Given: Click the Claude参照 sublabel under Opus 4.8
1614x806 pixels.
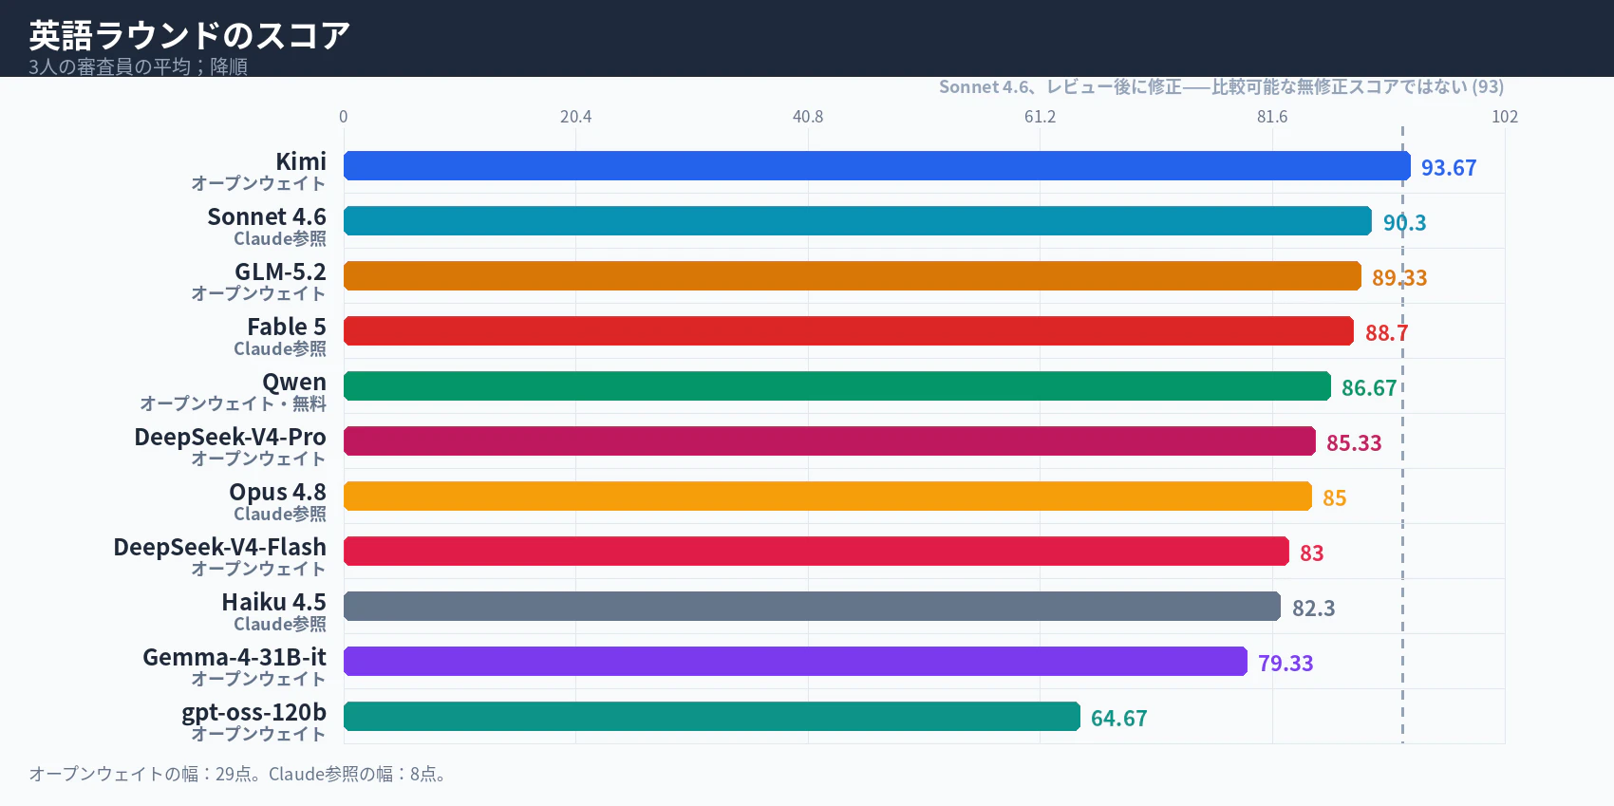Looking at the screenshot, I should click(x=280, y=514).
